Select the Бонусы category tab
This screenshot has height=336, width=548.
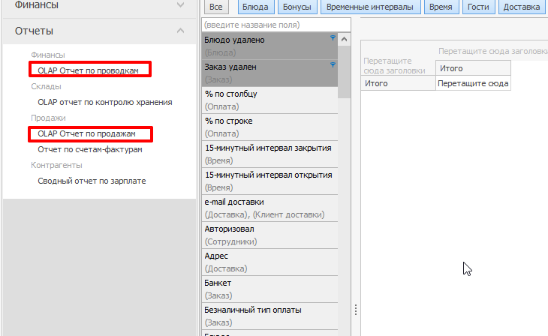298,7
